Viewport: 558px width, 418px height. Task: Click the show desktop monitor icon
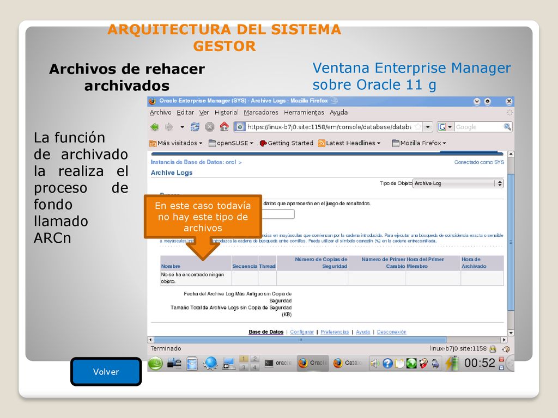228,363
